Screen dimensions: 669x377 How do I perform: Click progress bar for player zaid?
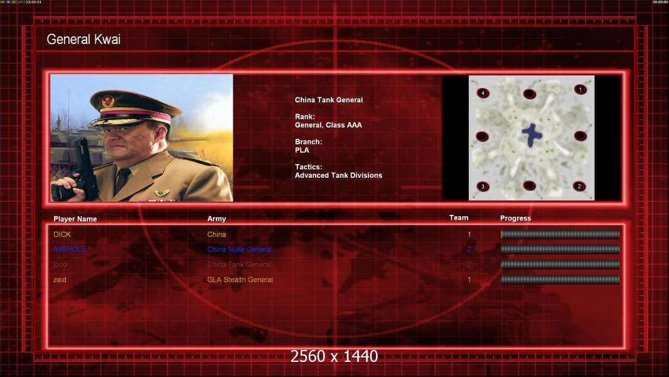pyautogui.click(x=560, y=280)
